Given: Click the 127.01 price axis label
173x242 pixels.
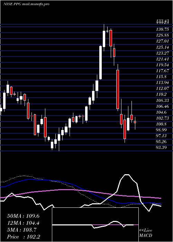Looking at the screenshot, I should pos(162,41).
